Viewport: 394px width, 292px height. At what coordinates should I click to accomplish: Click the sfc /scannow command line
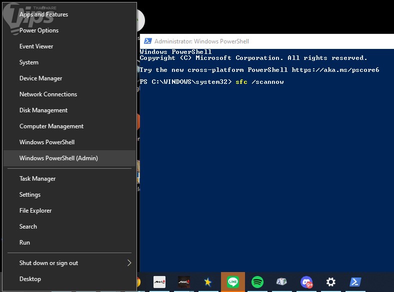tap(259, 82)
